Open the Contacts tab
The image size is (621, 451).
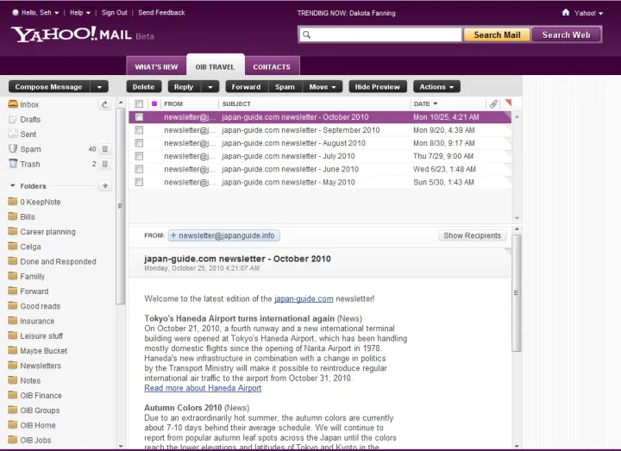coord(272,66)
